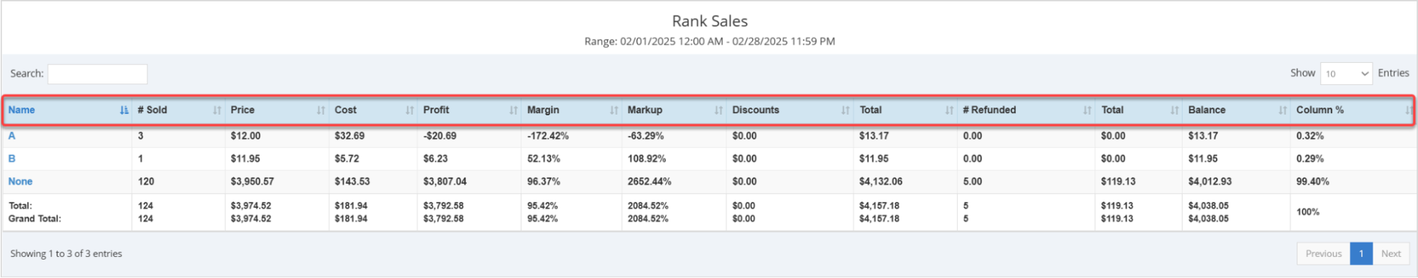The width and height of the screenshot is (1418, 278).
Task: Click sort arrows in # Sold header
Action: [x=216, y=110]
